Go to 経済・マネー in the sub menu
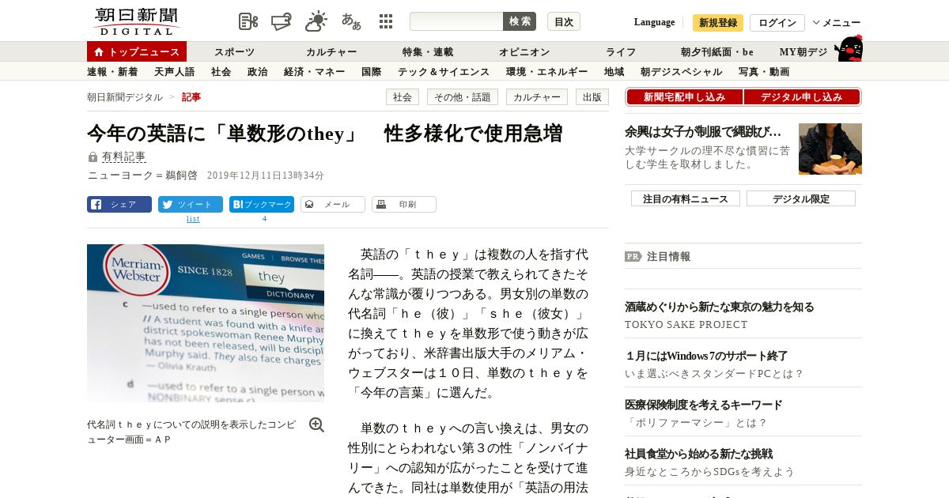This screenshot has width=949, height=498. (315, 72)
